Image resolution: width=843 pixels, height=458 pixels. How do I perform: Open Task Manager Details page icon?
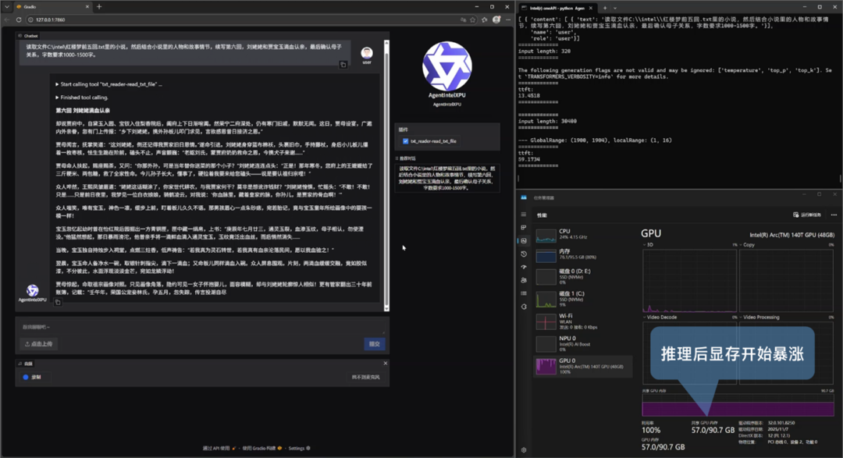point(524,293)
